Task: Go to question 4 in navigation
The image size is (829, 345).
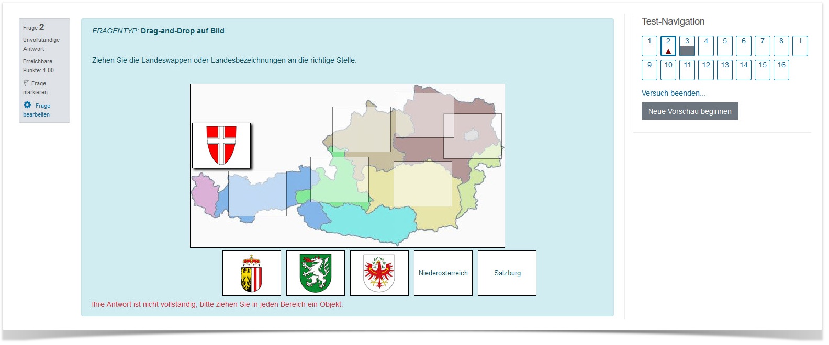Action: click(706, 46)
